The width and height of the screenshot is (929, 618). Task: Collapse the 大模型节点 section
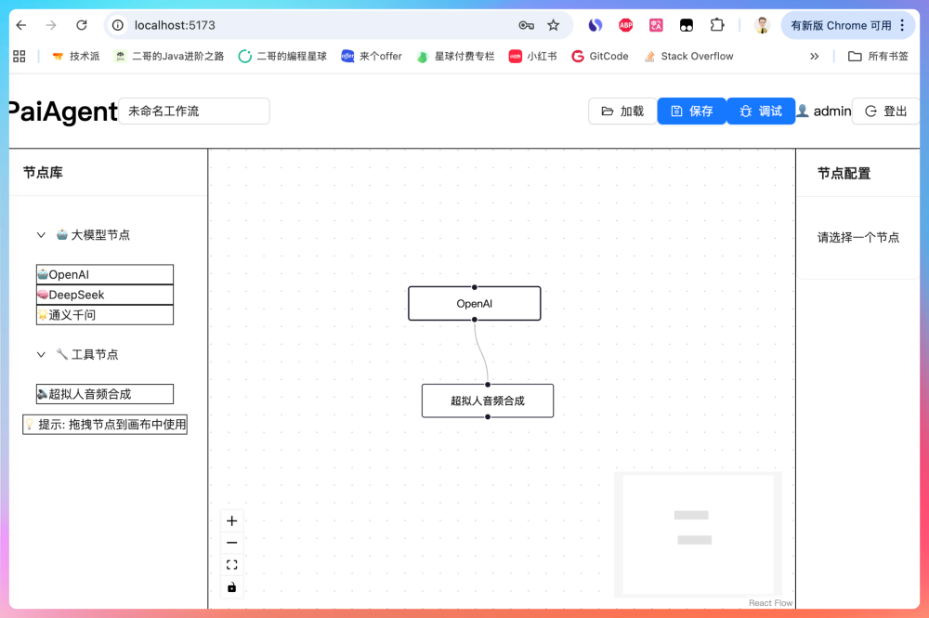41,234
